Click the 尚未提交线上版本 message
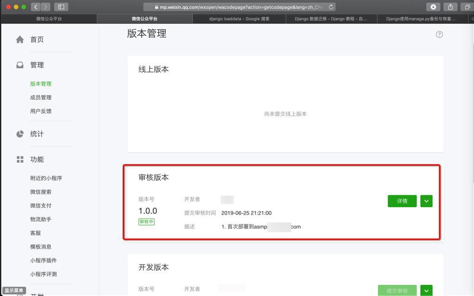 285,114
